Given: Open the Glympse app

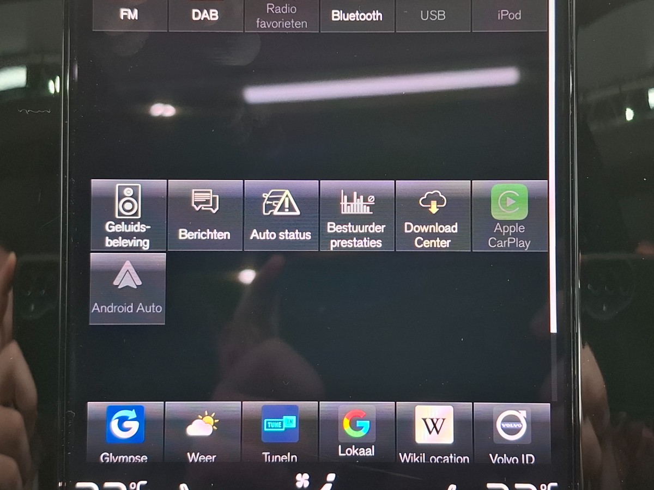Looking at the screenshot, I should click(125, 432).
